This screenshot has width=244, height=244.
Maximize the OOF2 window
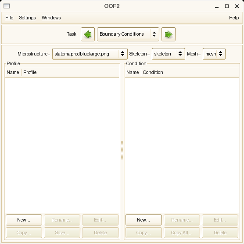227,6
